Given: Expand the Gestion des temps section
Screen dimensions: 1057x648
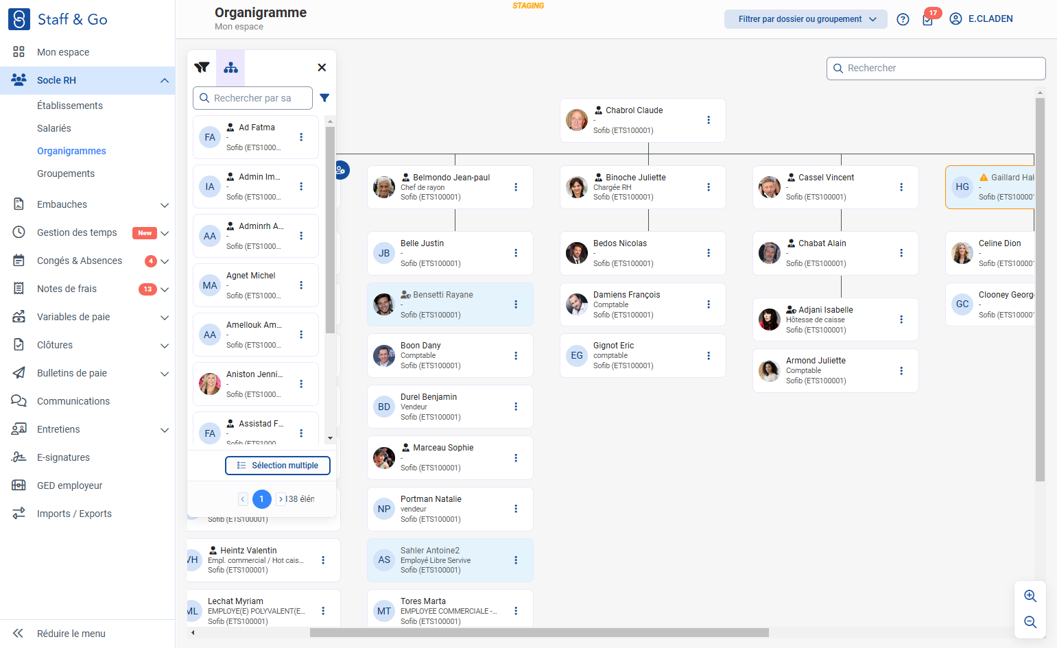Looking at the screenshot, I should [165, 233].
